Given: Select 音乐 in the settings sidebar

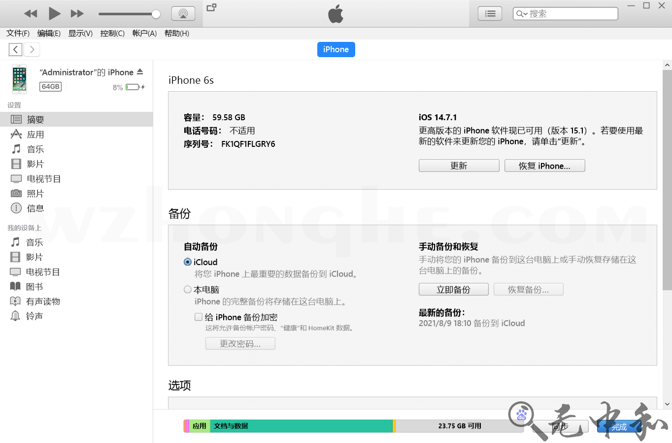Looking at the screenshot, I should pyautogui.click(x=35, y=149).
